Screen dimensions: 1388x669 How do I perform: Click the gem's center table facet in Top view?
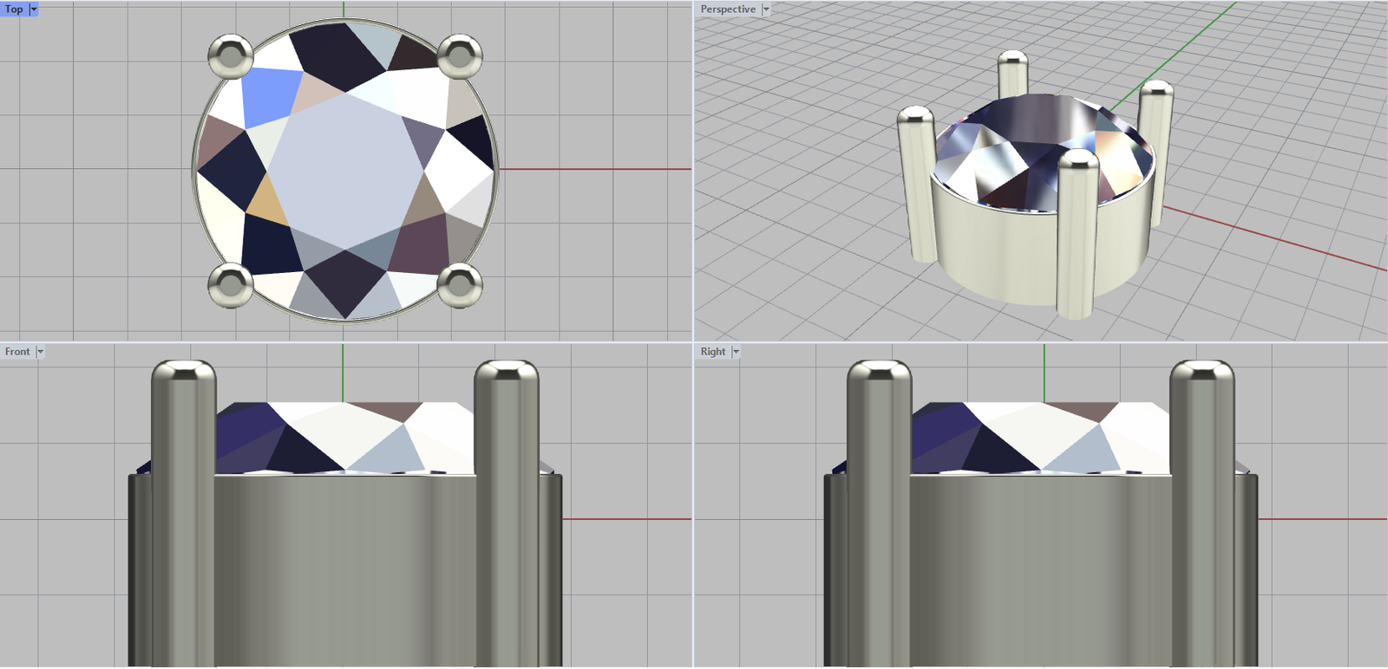click(345, 170)
